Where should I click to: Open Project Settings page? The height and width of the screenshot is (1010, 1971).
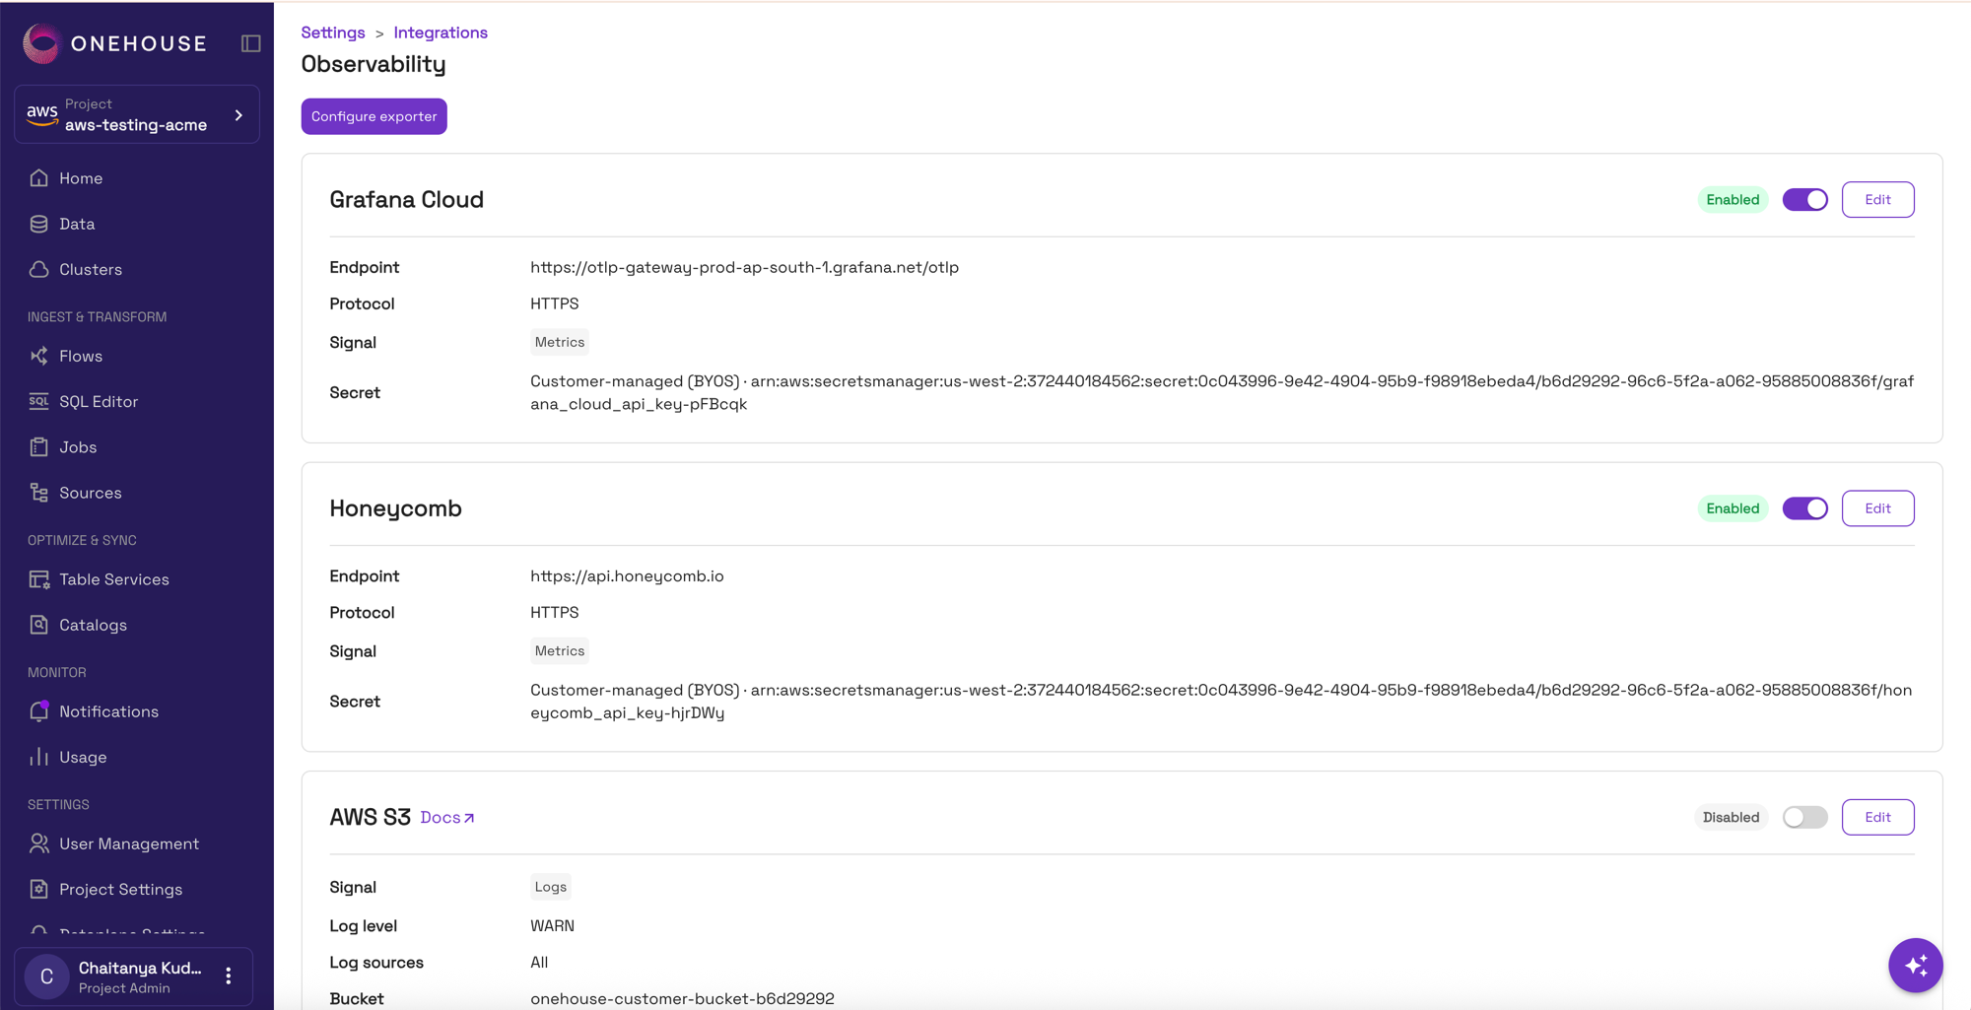coord(120,889)
